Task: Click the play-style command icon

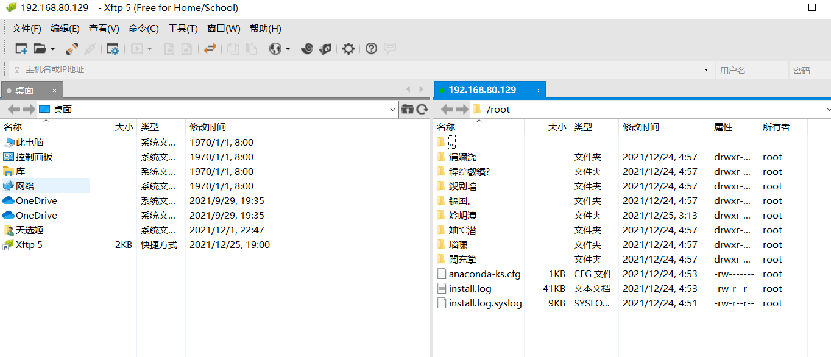Action: click(138, 49)
